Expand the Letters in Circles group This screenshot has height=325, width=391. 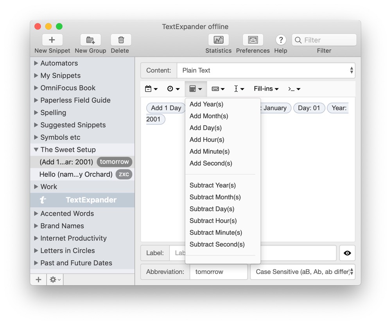pos(36,250)
